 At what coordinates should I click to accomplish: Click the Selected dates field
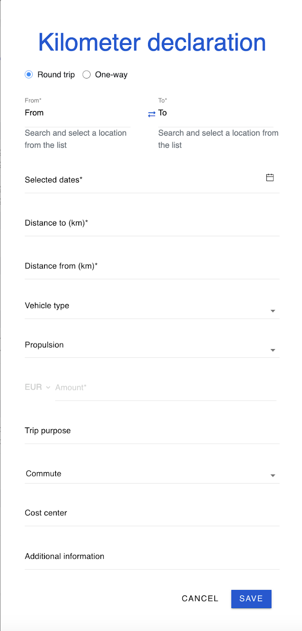[152, 180]
